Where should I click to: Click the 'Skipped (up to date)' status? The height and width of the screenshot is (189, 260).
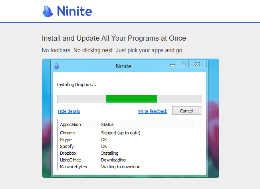coord(121,133)
